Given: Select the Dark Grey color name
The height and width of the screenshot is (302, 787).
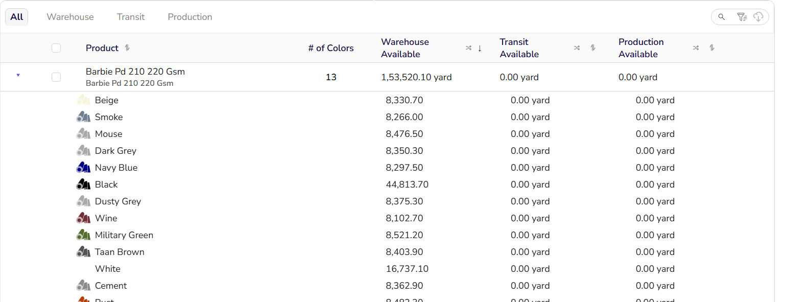Looking at the screenshot, I should pos(115,151).
